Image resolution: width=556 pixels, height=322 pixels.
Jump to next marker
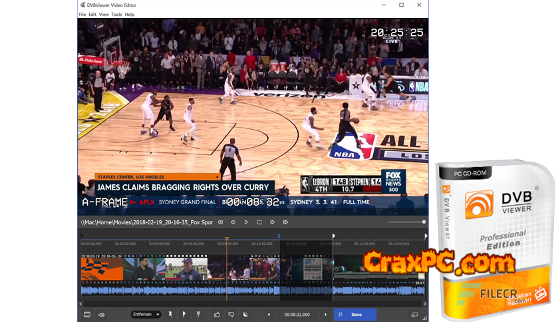[x=285, y=222]
